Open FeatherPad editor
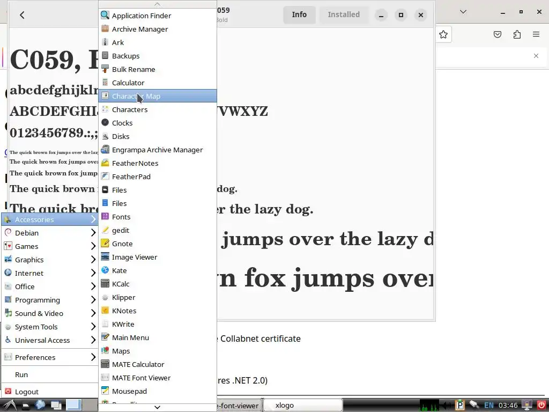The image size is (549, 412). [x=158, y=176]
